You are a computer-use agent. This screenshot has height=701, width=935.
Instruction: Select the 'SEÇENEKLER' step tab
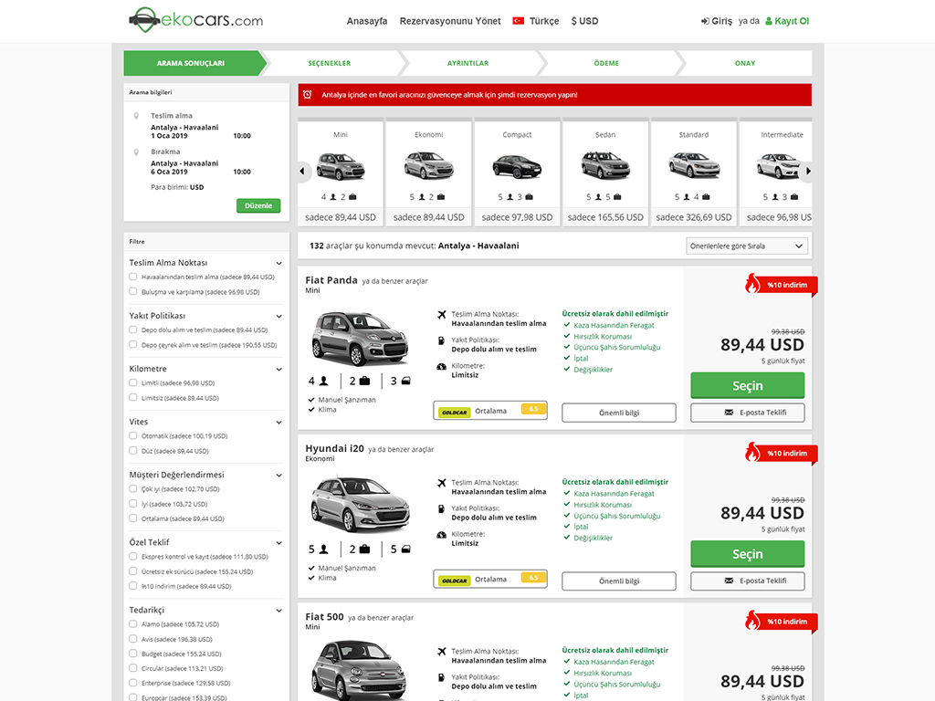click(330, 63)
